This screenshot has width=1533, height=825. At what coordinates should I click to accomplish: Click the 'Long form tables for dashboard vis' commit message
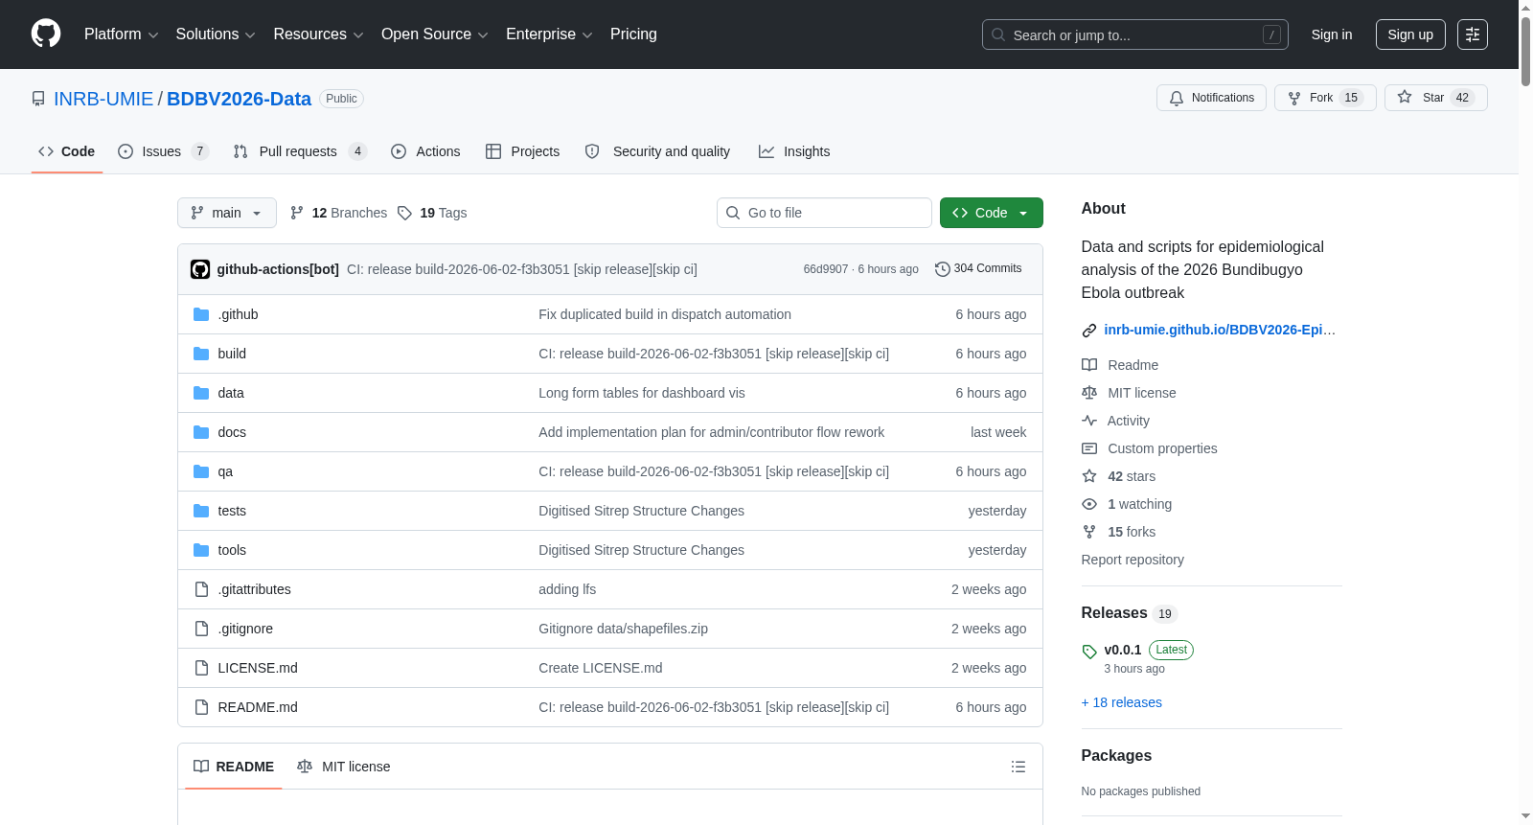click(x=642, y=393)
